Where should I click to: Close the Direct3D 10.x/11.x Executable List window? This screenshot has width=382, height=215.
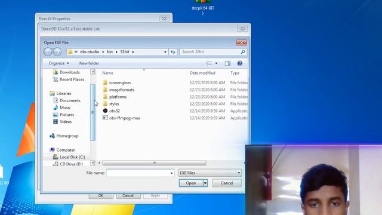242,29
